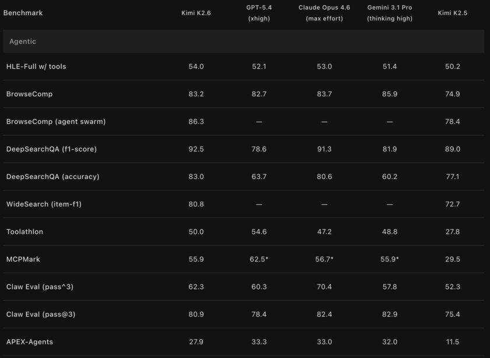490x358 pixels.
Task: Click the GPT-5.4 (xhigh) column header
Action: click(259, 13)
